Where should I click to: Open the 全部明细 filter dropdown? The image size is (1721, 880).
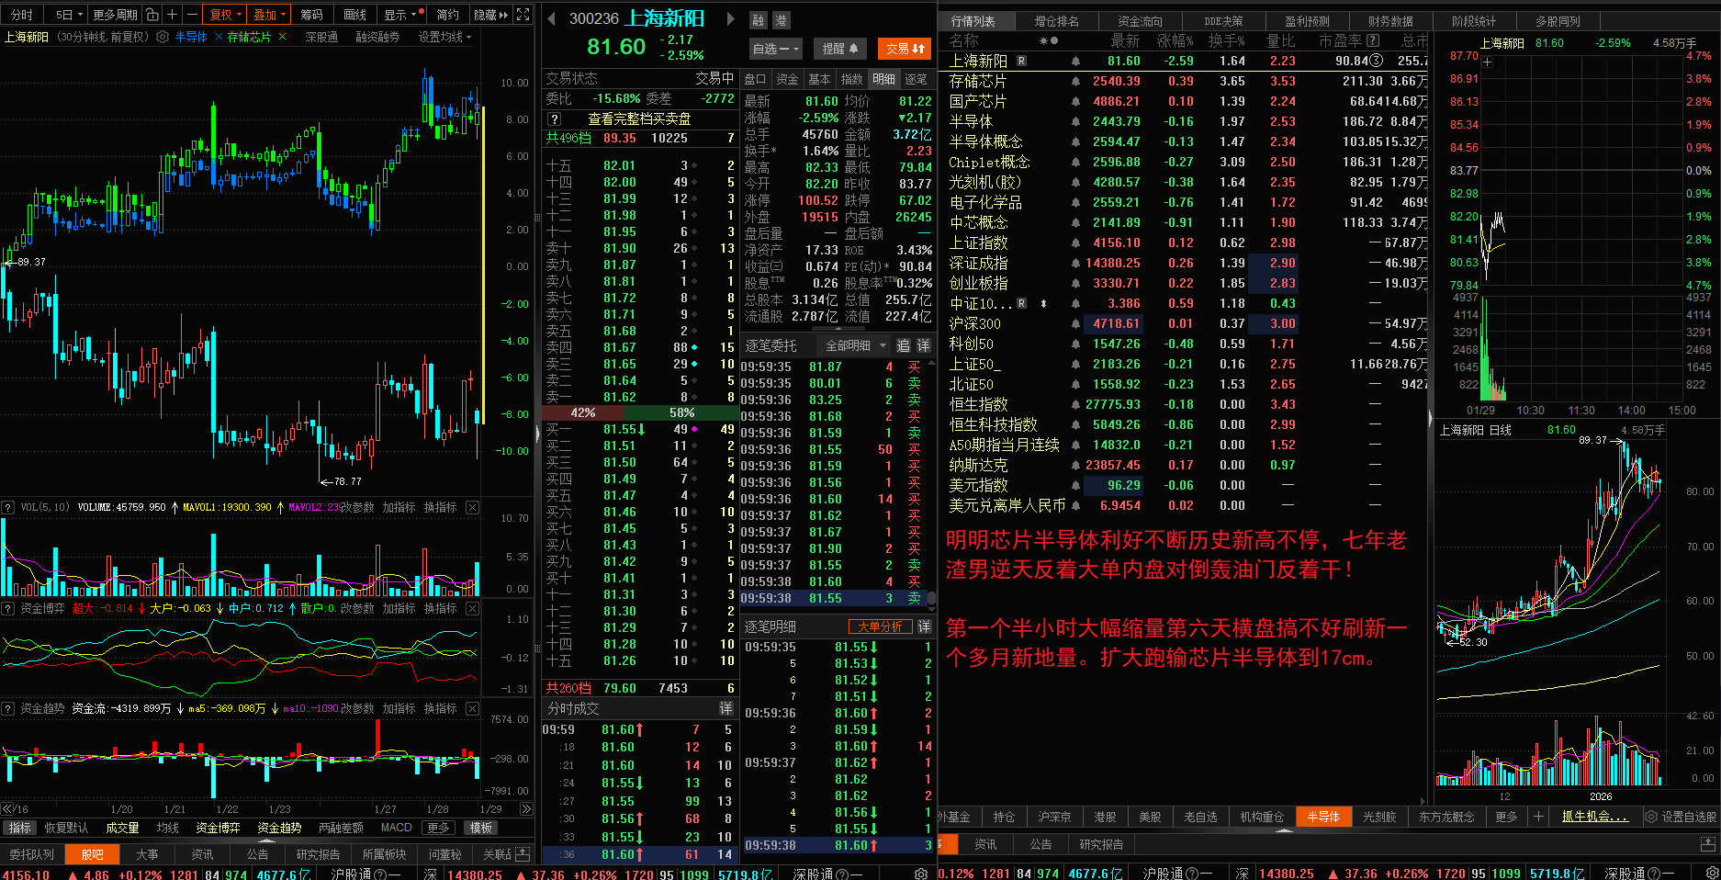[856, 345]
